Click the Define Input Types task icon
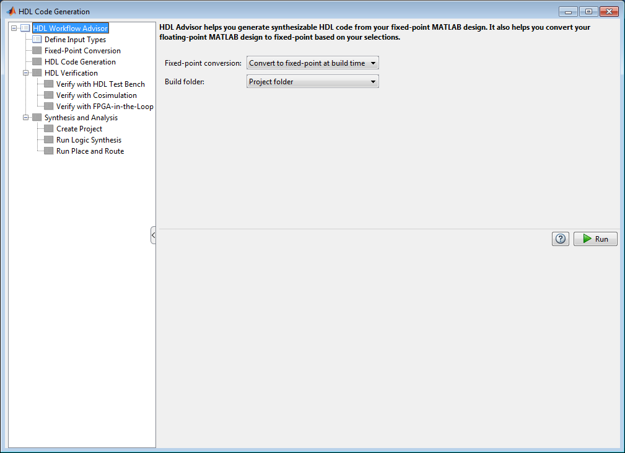This screenshot has height=453, width=625. [37, 40]
